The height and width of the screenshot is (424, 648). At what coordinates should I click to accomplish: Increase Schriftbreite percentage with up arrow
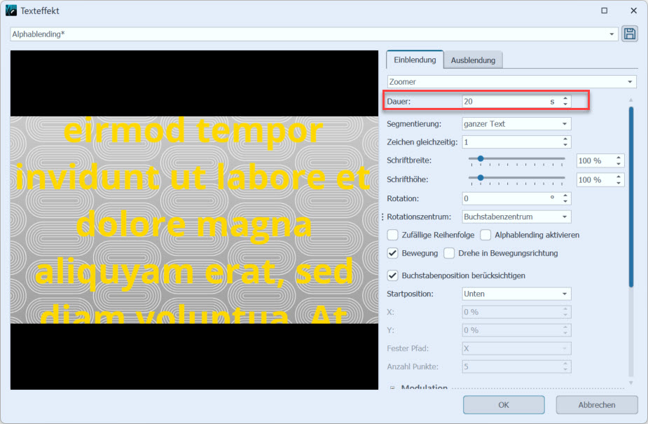point(619,158)
